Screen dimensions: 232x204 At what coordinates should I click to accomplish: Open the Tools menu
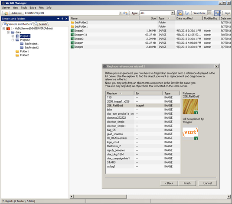[x=24, y=7]
